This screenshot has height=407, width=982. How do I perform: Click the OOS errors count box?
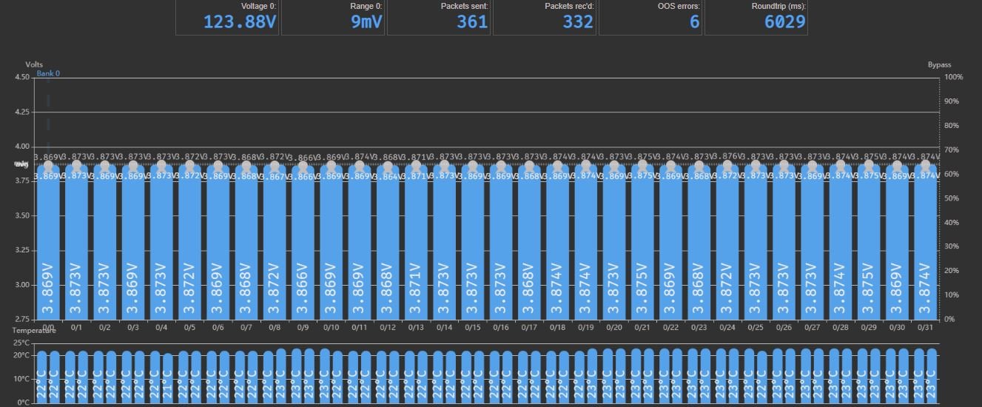click(650, 17)
